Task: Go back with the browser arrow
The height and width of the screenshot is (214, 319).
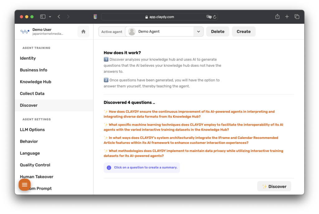Action: click(59, 17)
